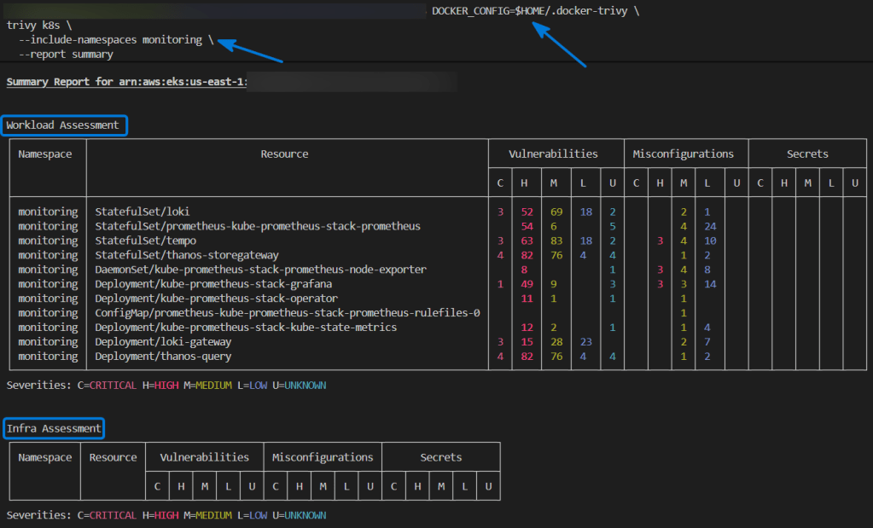The image size is (873, 528).
Task: Click 'Misconfigurations' header in Workload table
Action: [x=684, y=154]
